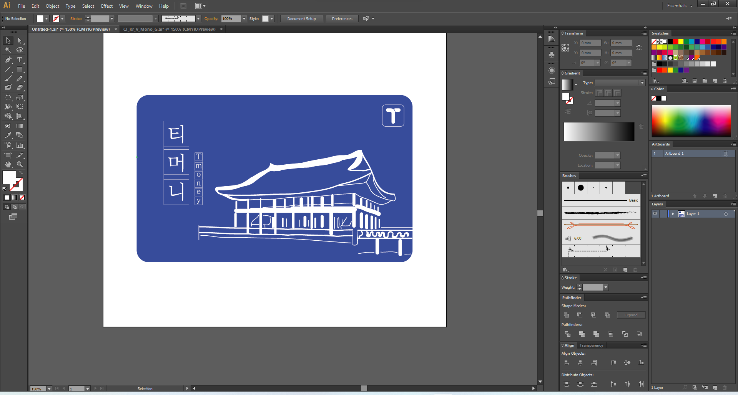The height and width of the screenshot is (395, 738).
Task: Click Vertical Align Top icon
Action: pos(613,363)
